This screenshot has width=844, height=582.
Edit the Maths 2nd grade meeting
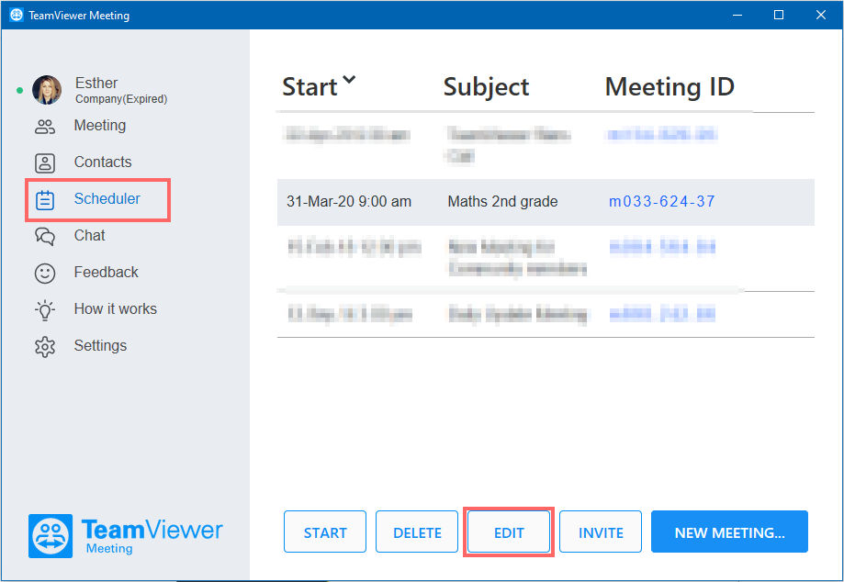coord(509,532)
